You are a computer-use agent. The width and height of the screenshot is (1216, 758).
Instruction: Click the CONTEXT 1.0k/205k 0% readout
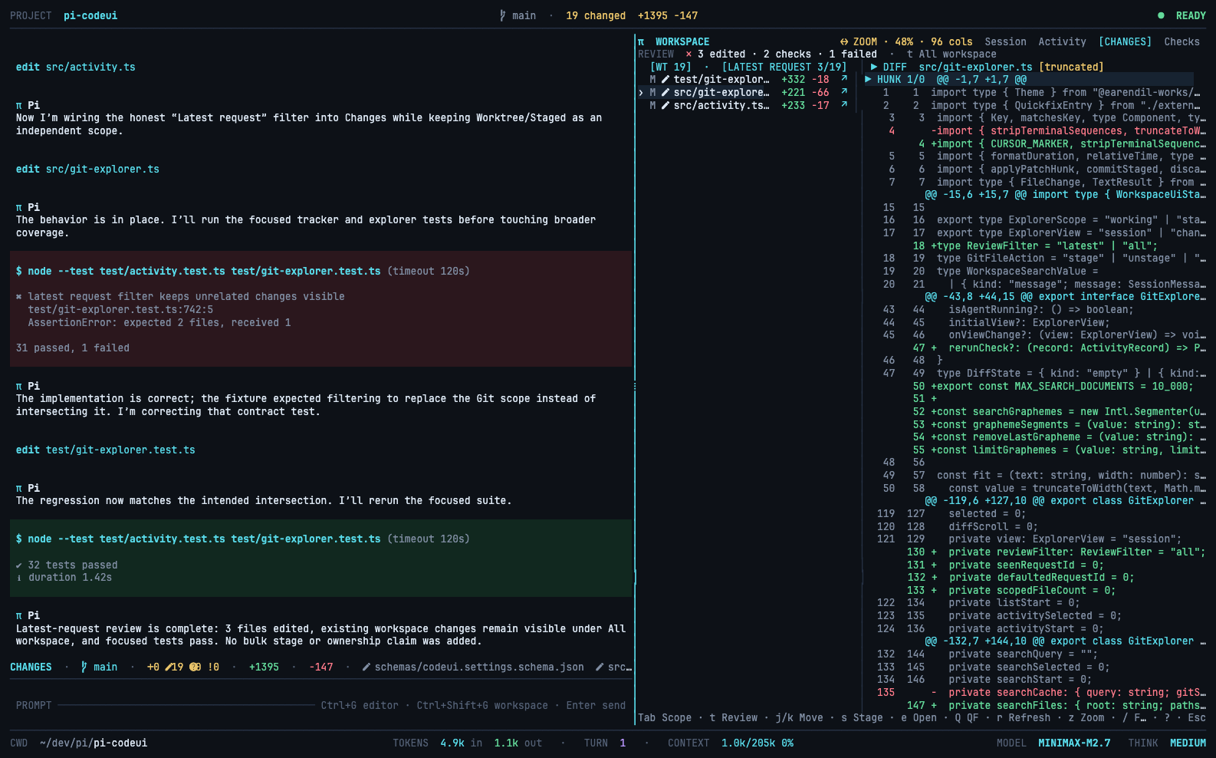[731, 743]
